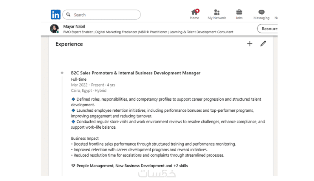The height and width of the screenshot is (181, 314).
Task: Select the Experience section heading
Action: [x=69, y=44]
